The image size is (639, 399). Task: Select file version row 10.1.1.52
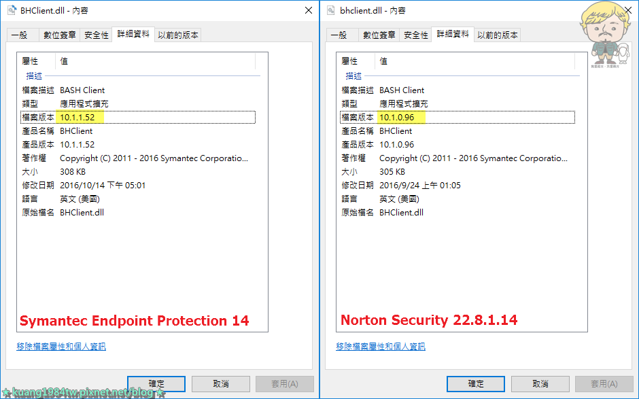pos(138,118)
